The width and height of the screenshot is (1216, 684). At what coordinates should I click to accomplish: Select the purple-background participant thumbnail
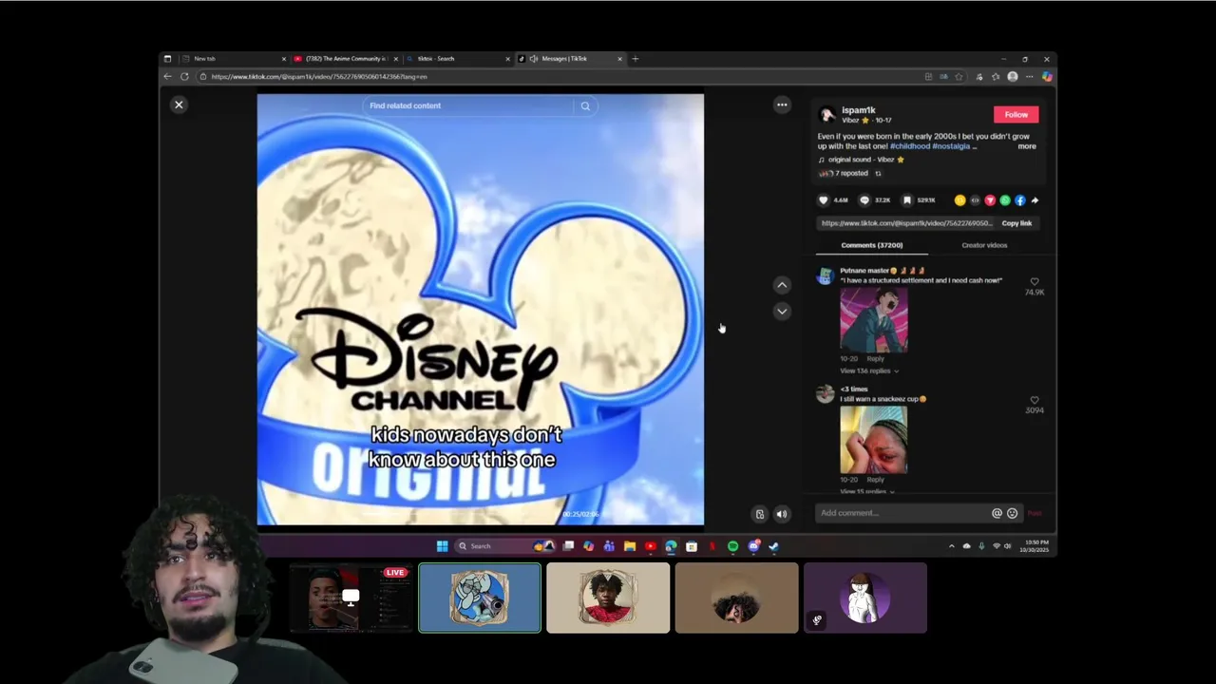tap(864, 598)
